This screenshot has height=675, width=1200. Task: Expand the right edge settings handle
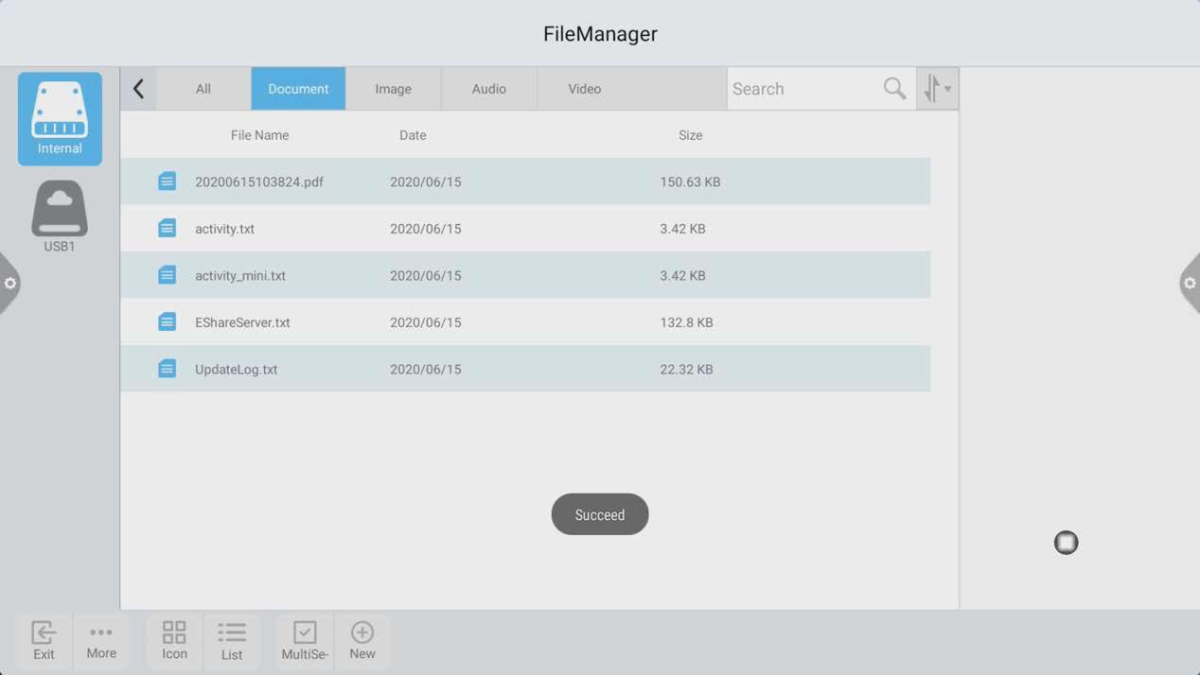point(1190,284)
